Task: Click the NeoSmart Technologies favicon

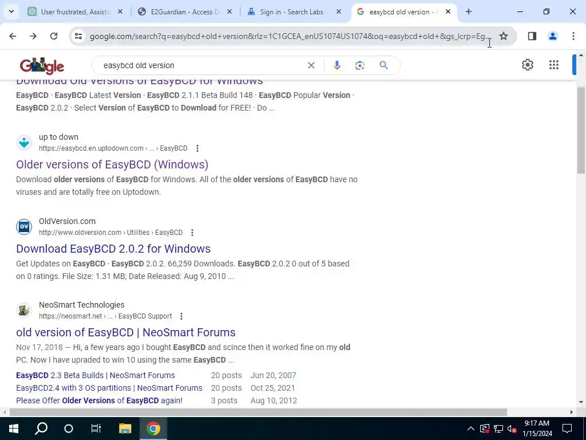Action: coord(24,311)
